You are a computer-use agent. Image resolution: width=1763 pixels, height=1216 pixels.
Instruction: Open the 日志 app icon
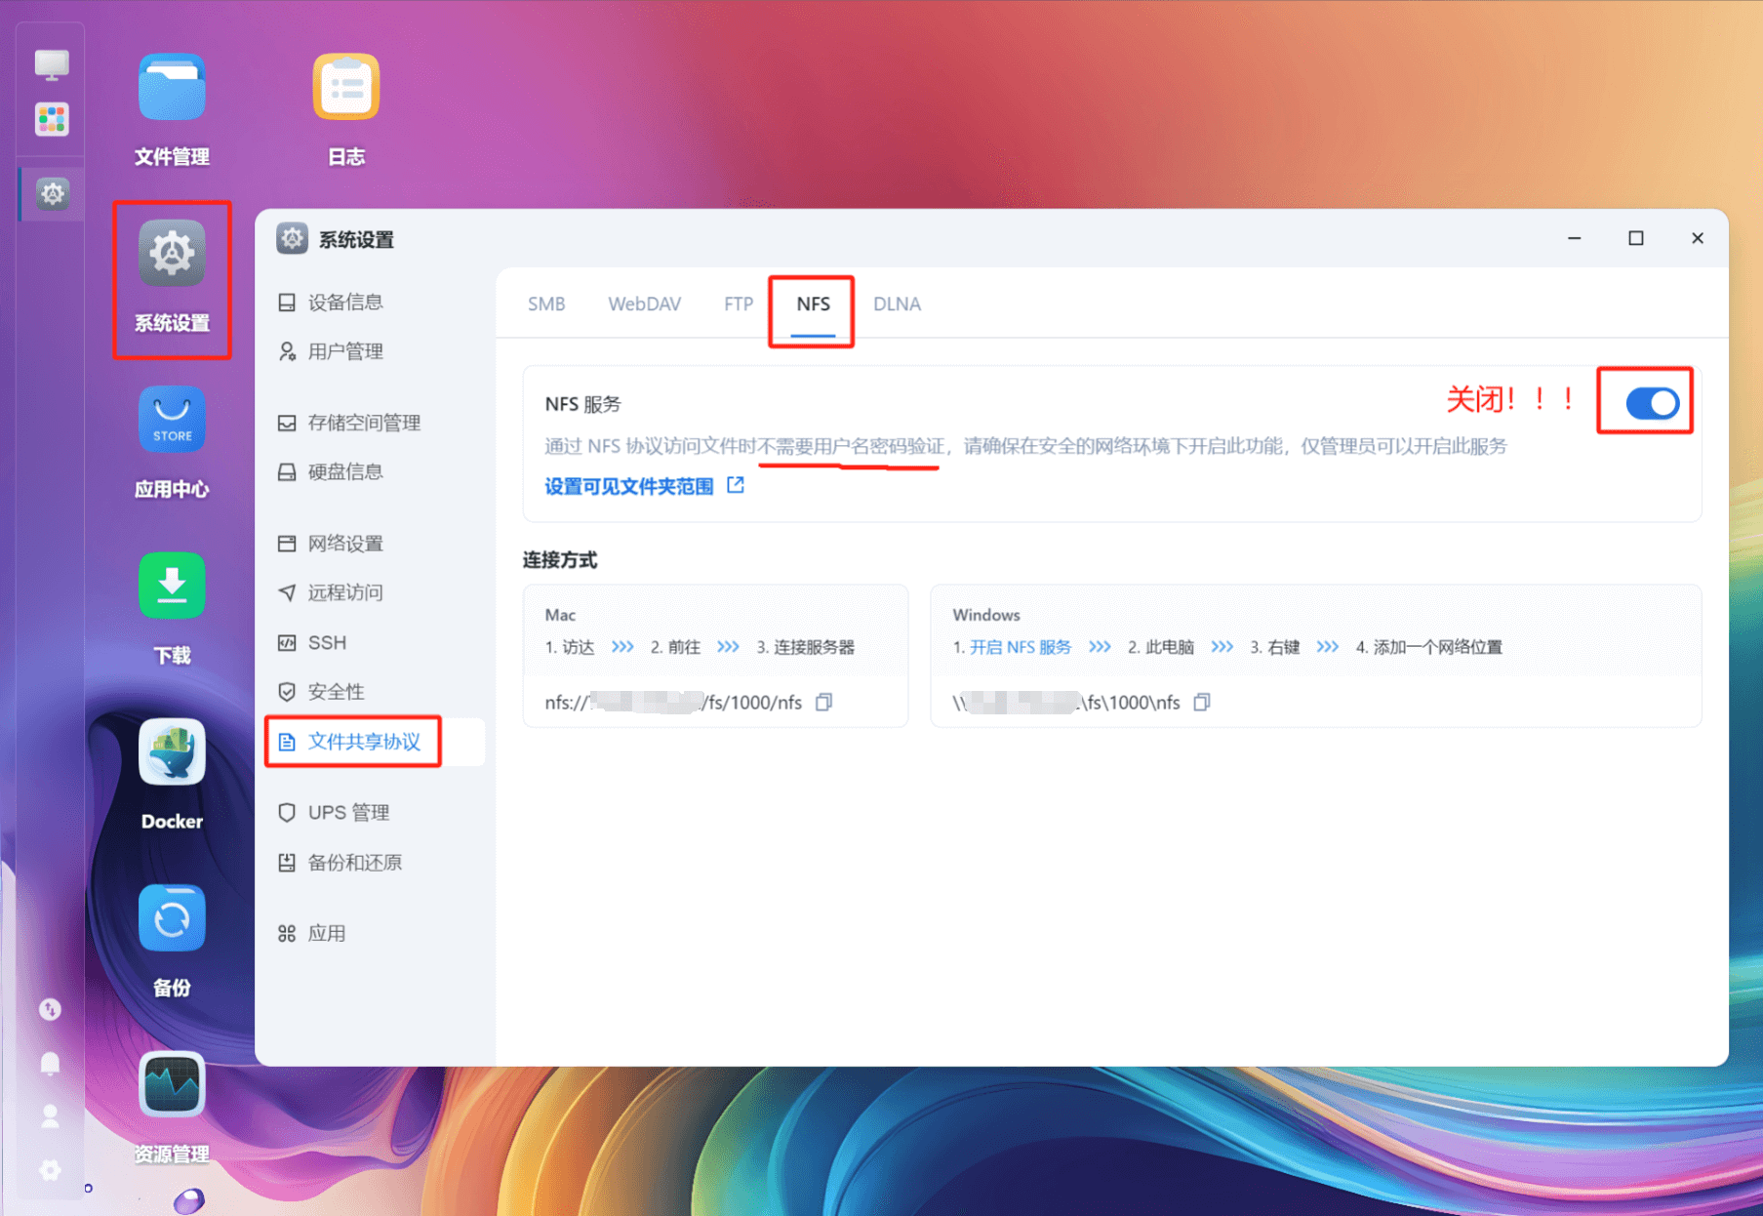(x=345, y=87)
